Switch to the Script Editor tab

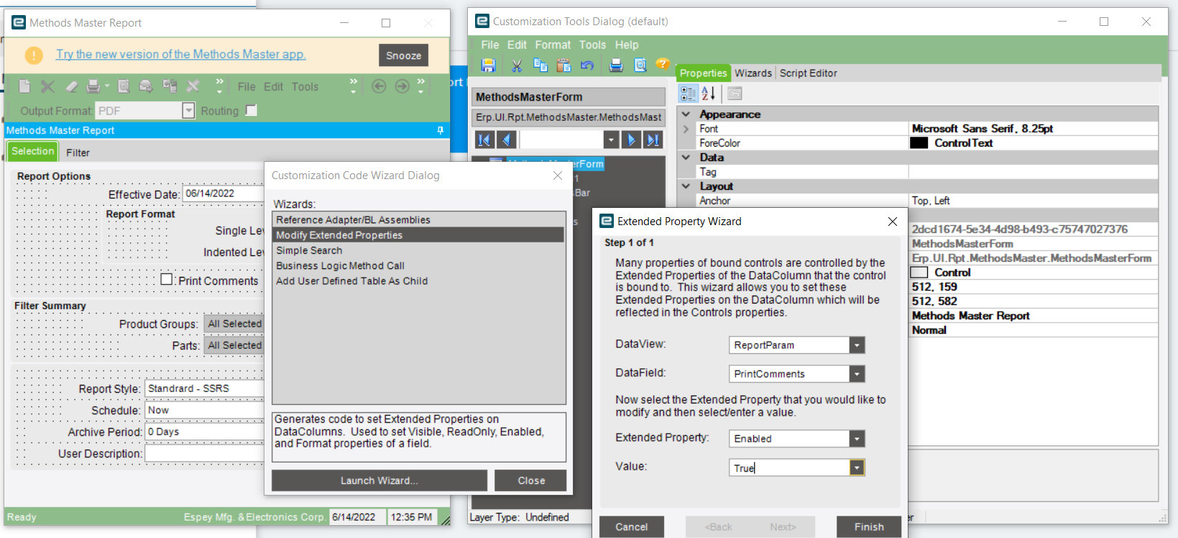pos(809,73)
